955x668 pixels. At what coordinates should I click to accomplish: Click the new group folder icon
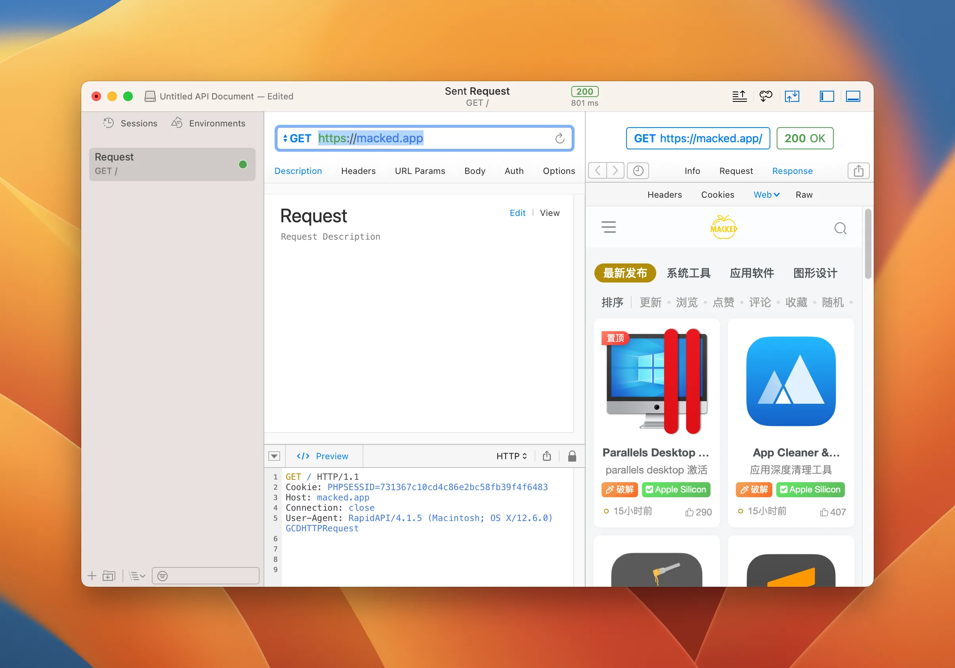pyautogui.click(x=109, y=575)
